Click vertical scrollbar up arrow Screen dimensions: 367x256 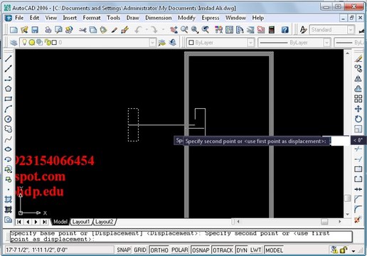pyautogui.click(x=348, y=53)
